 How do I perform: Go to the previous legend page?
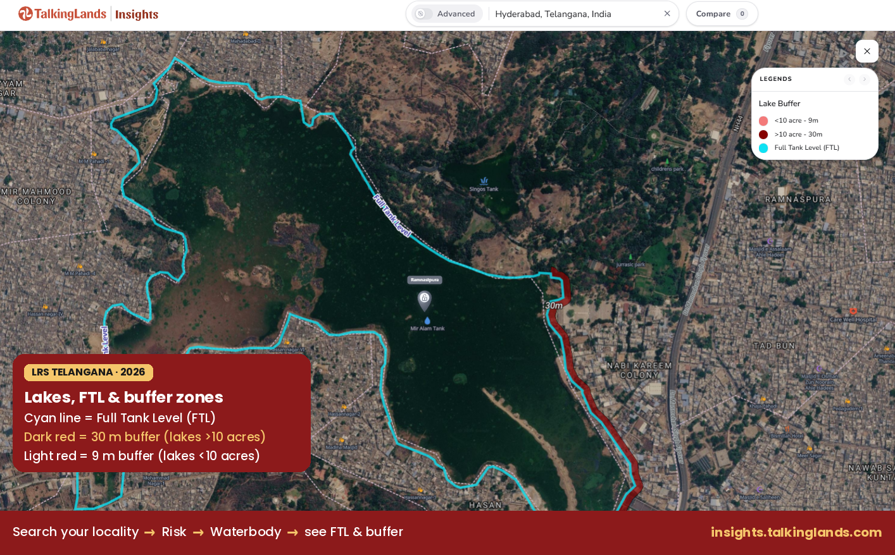[x=849, y=79]
